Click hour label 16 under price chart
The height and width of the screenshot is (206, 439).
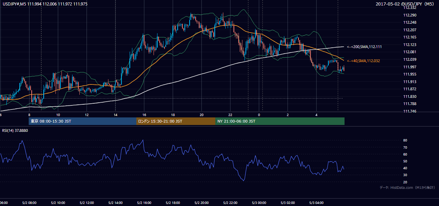point(144,115)
